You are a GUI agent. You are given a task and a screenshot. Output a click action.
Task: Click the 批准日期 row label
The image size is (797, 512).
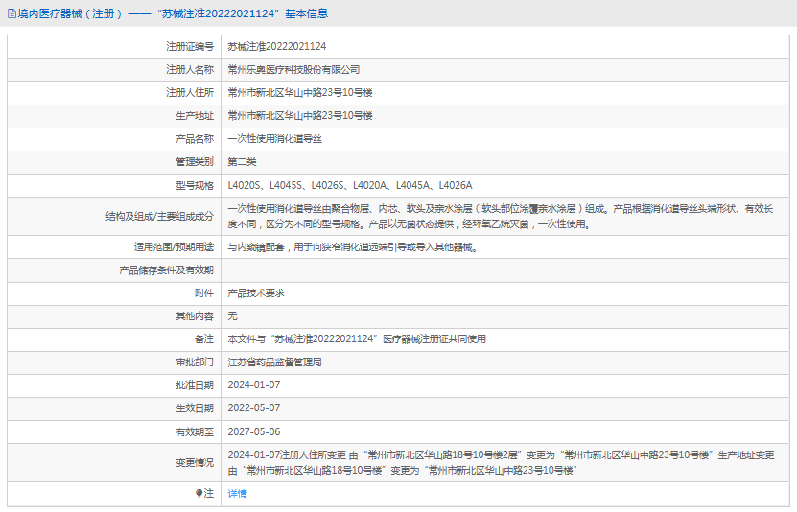pos(195,385)
